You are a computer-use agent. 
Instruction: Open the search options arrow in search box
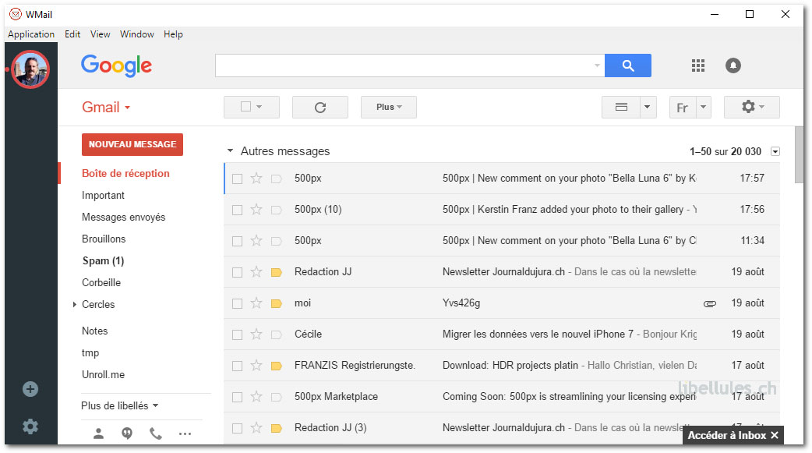(597, 65)
